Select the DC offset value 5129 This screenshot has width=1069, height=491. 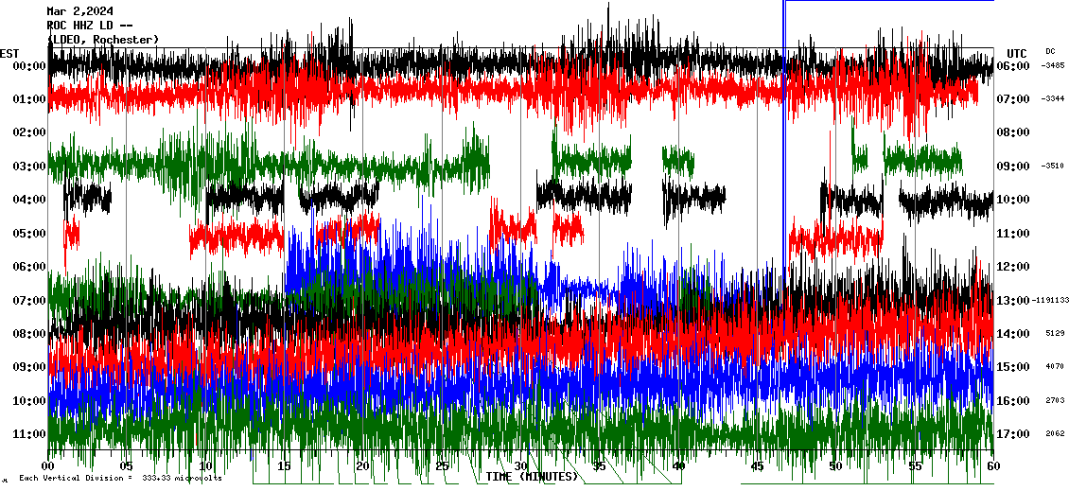pyautogui.click(x=1056, y=334)
